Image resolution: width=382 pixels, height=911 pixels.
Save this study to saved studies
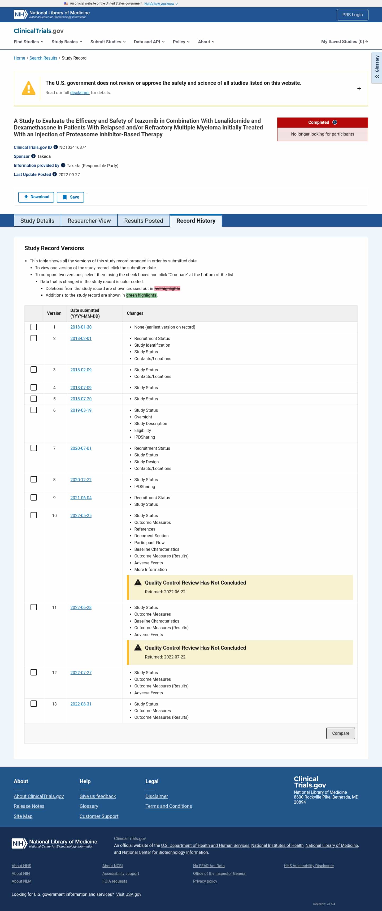70,197
